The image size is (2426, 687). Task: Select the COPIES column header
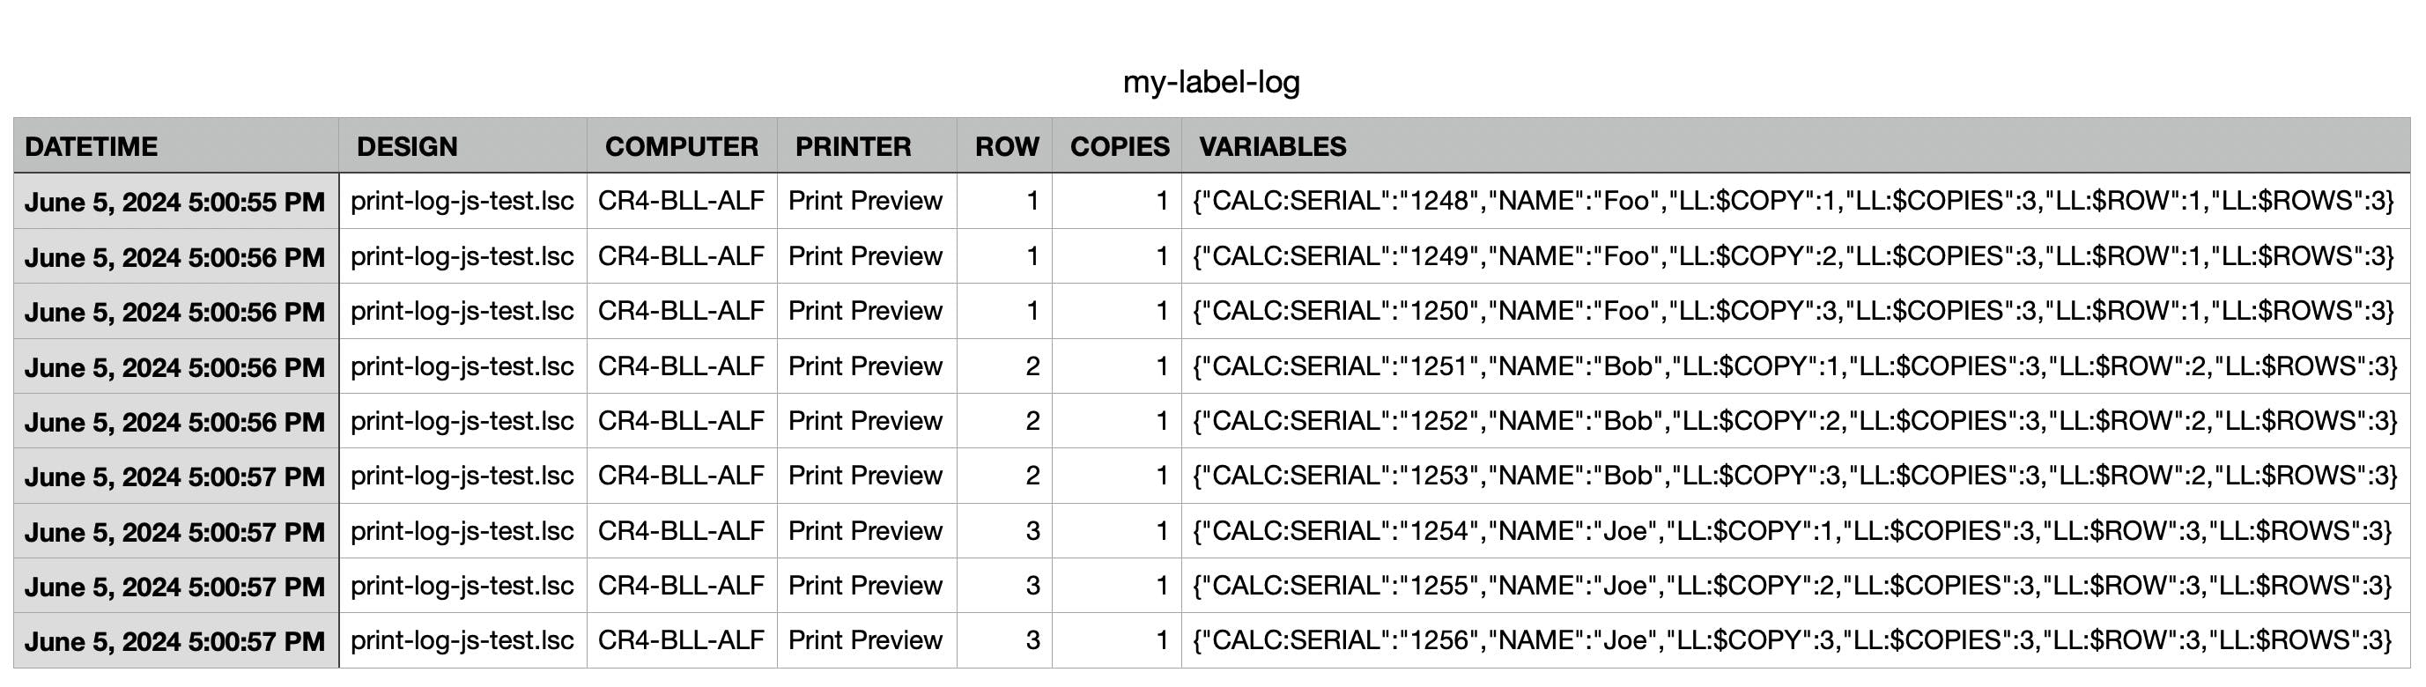click(x=1119, y=147)
